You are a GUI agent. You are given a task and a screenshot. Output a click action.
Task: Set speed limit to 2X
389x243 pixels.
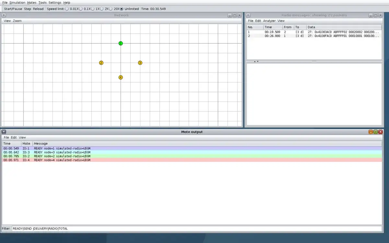pos(102,9)
